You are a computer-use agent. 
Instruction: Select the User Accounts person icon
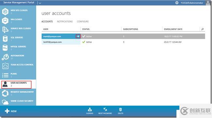pos(5,84)
